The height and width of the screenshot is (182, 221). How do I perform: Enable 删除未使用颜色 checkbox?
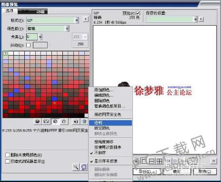(7, 154)
